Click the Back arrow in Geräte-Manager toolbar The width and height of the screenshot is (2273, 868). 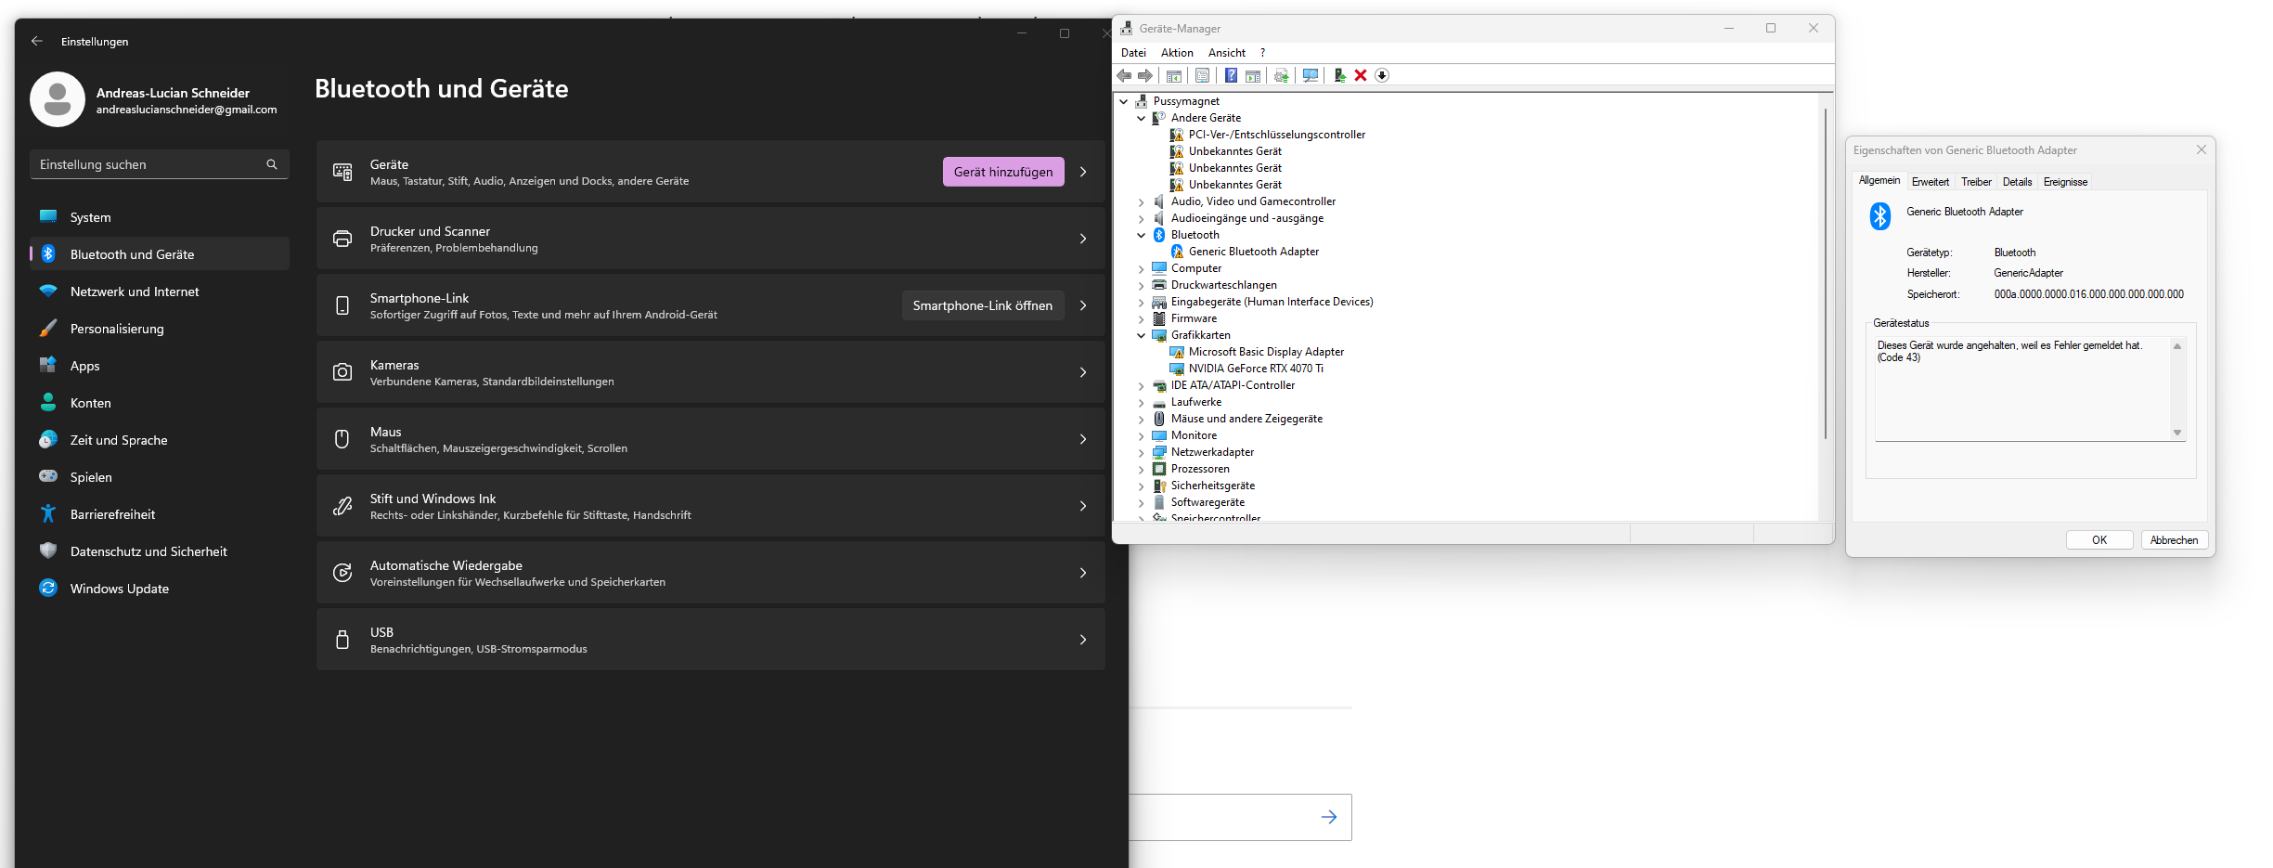[x=1124, y=75]
